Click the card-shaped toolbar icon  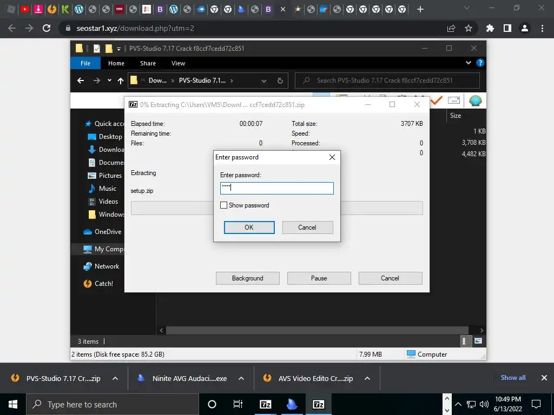pyautogui.click(x=454, y=101)
